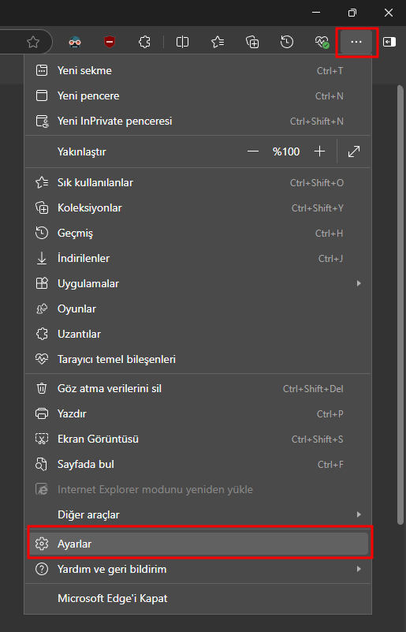Choose Sayfada bul menu entry
Image resolution: width=406 pixels, height=632 pixels.
197,464
